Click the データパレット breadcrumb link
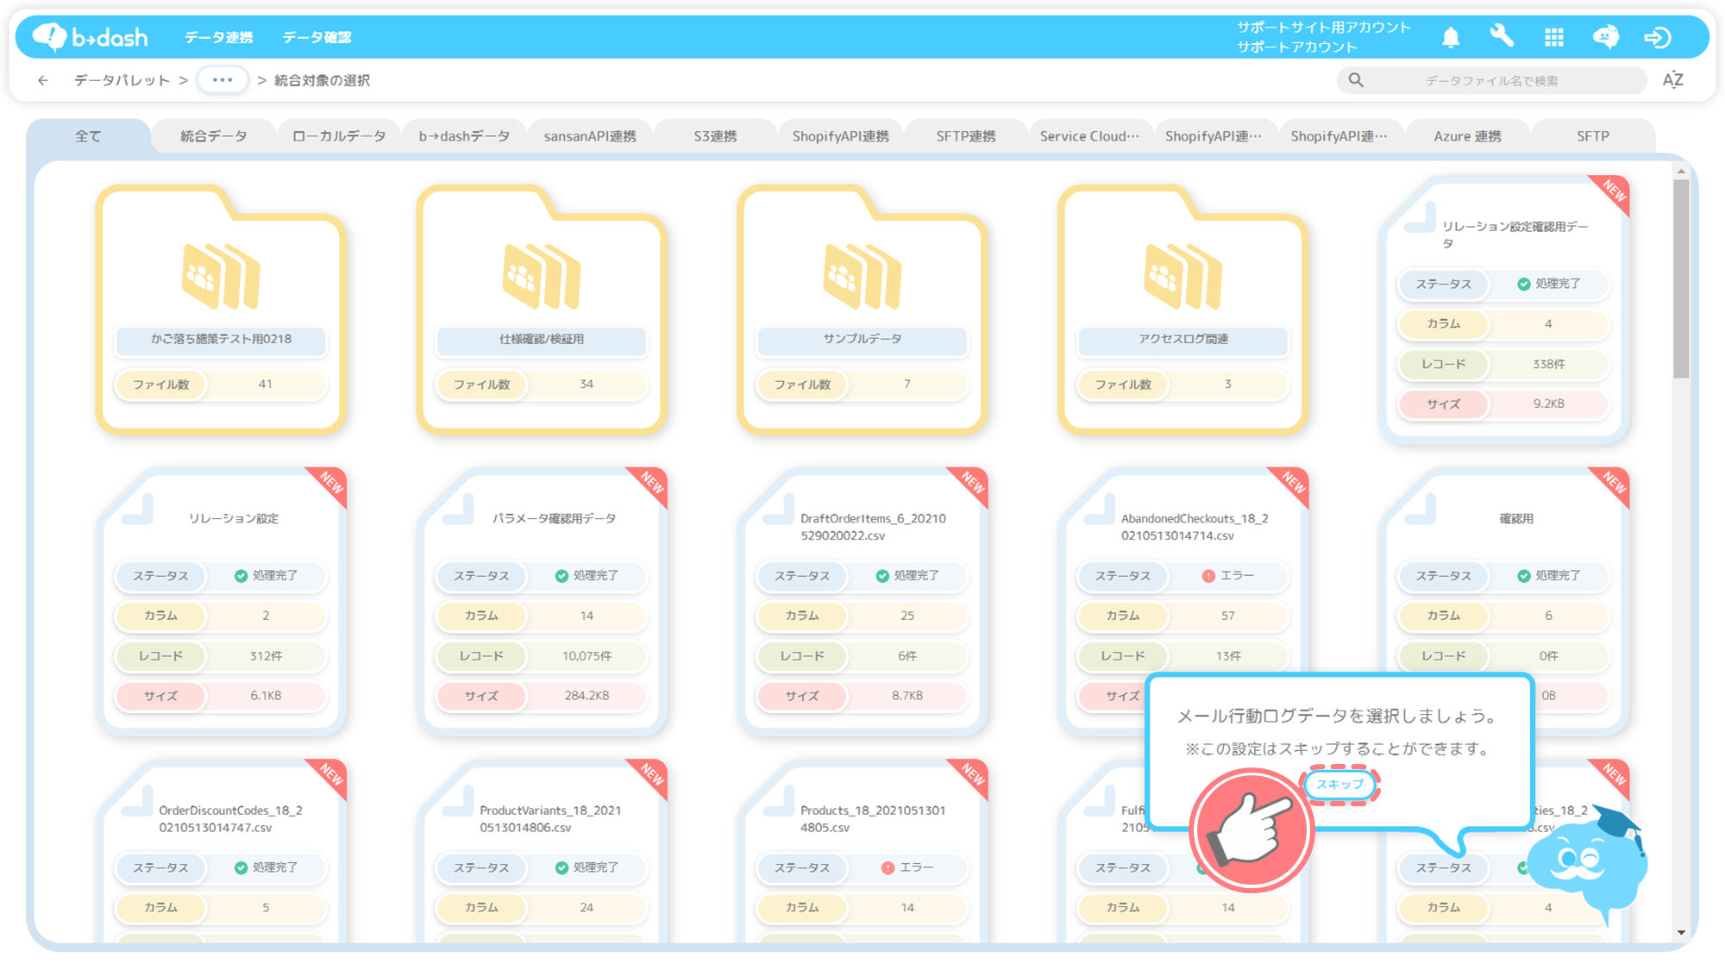 pos(122,80)
